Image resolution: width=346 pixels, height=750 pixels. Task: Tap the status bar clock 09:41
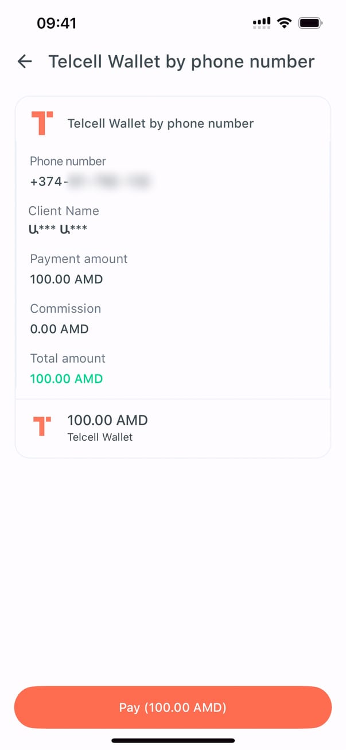57,23
